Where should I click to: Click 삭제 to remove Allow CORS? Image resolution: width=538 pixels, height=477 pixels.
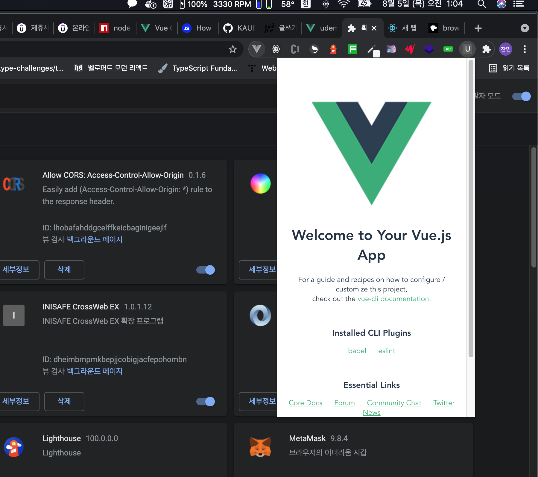click(64, 270)
